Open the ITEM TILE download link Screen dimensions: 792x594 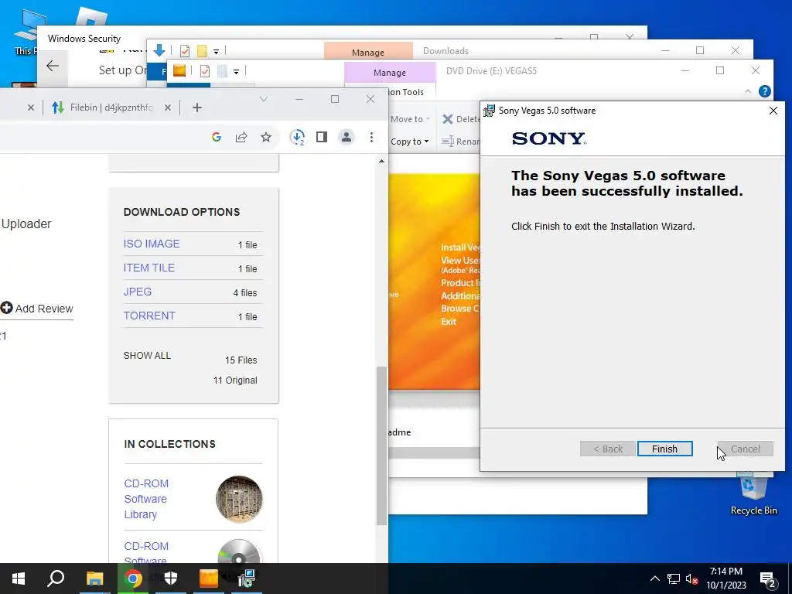149,268
